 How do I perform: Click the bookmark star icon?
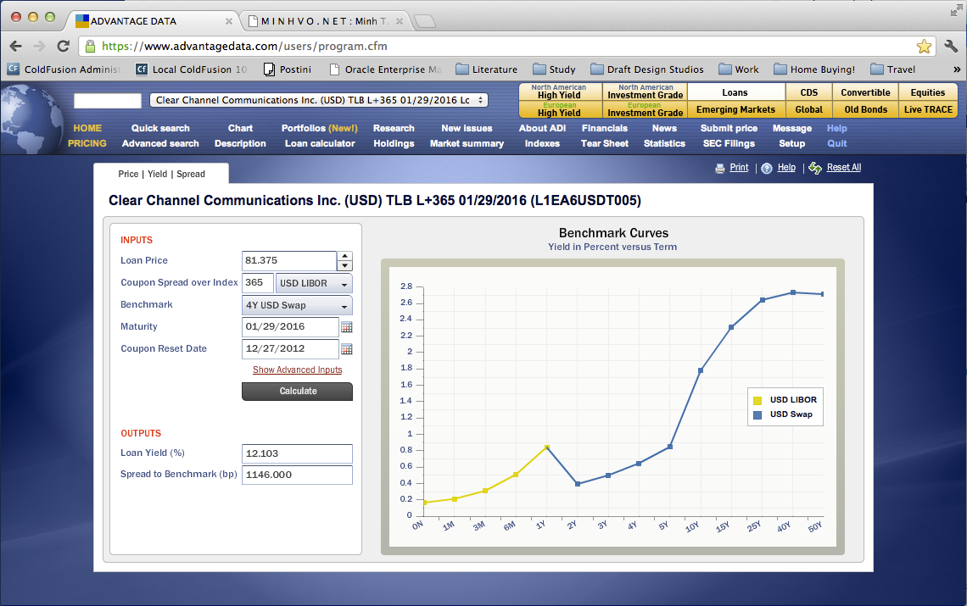923,47
